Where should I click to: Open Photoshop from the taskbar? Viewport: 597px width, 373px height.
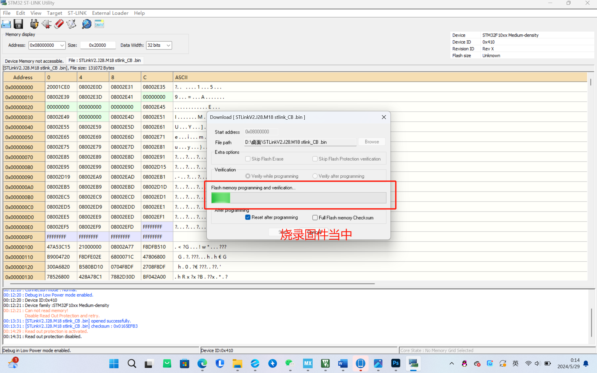pos(396,363)
